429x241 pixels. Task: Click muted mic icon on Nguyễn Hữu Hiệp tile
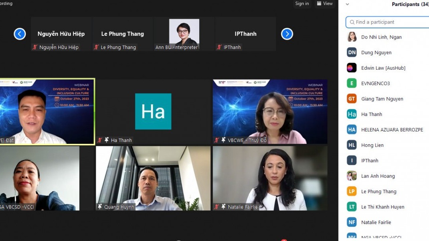(x=35, y=47)
